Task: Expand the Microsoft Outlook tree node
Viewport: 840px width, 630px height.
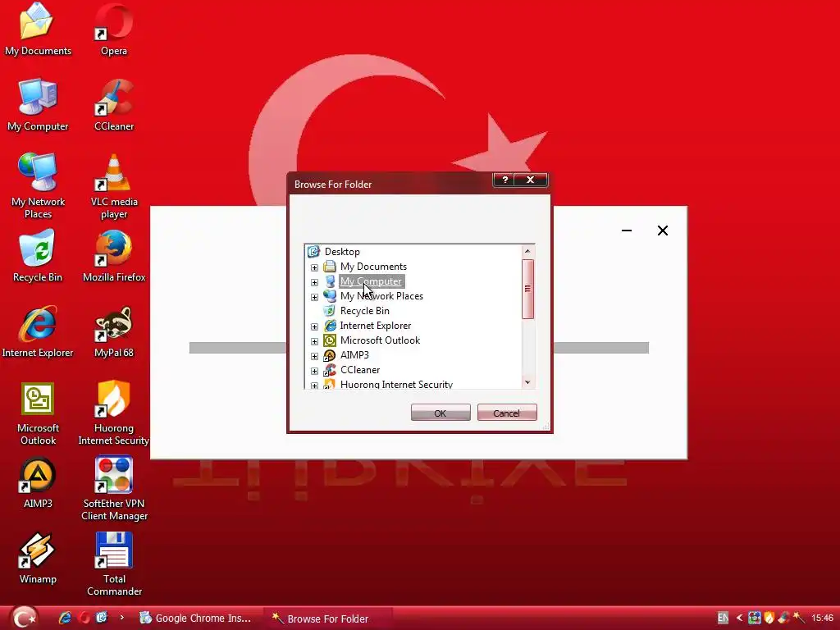Action: [314, 341]
